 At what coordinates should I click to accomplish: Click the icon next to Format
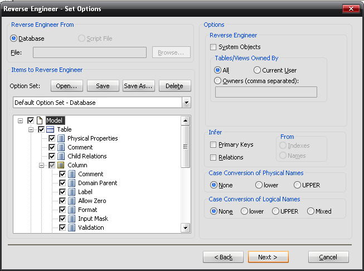(72, 210)
